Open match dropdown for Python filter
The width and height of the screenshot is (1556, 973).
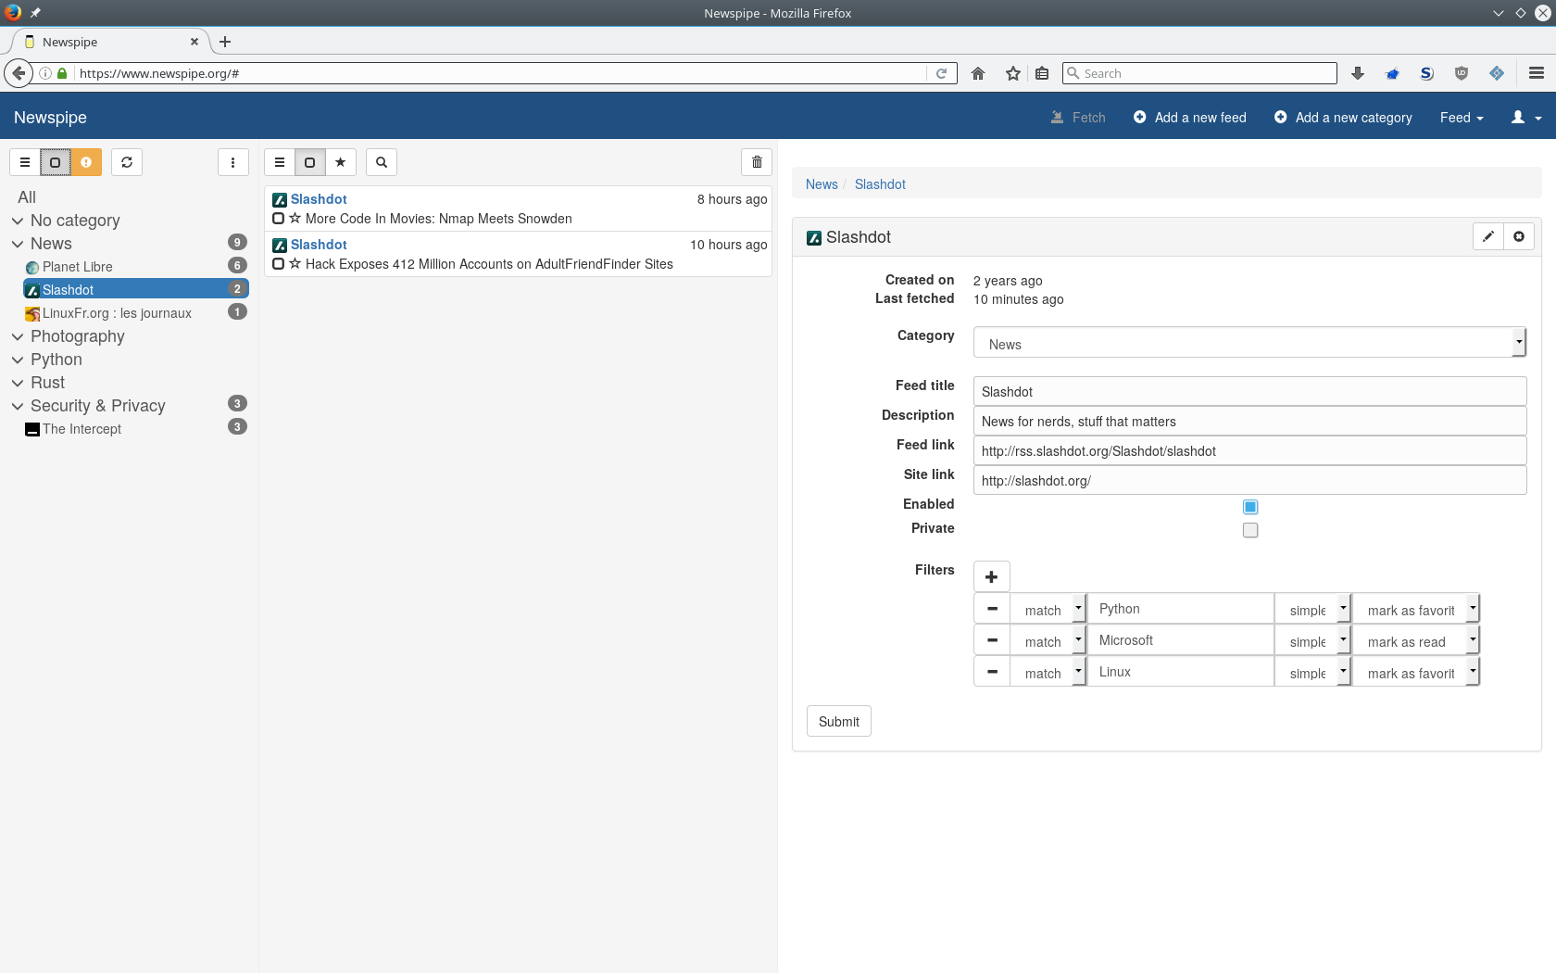[1048, 609]
